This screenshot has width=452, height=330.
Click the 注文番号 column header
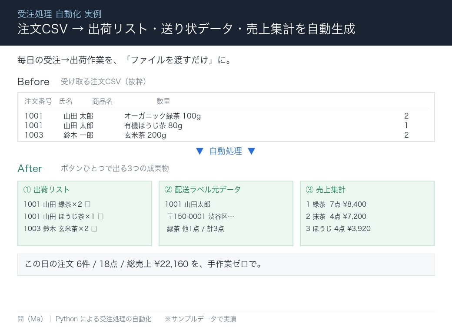coord(38,101)
